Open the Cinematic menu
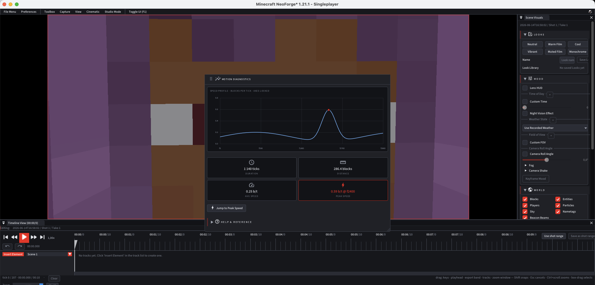This screenshot has width=595, height=285. tap(93, 12)
